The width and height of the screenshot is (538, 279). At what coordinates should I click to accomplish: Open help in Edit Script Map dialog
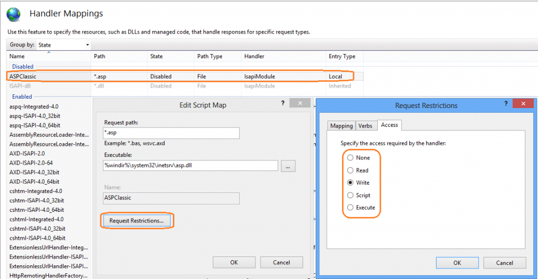click(283, 103)
